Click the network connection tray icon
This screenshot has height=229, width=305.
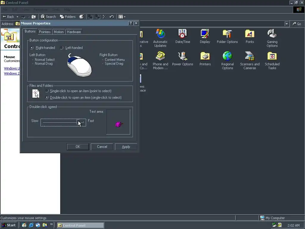click(274, 225)
